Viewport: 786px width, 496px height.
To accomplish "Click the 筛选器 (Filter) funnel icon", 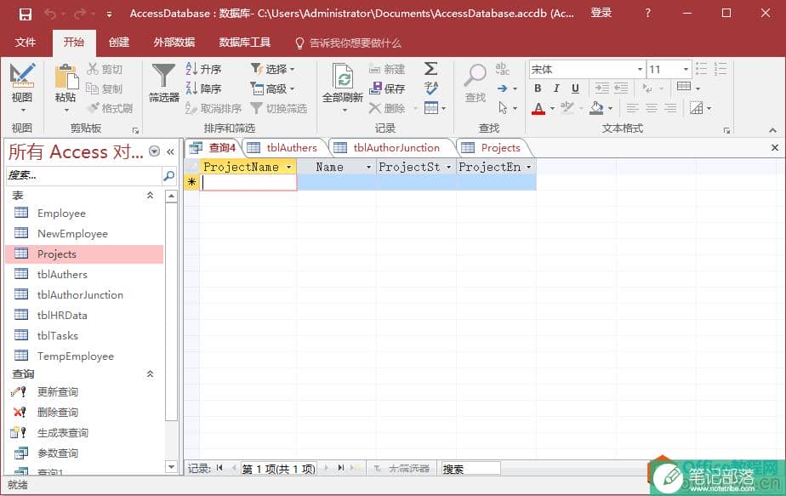I will tap(163, 75).
